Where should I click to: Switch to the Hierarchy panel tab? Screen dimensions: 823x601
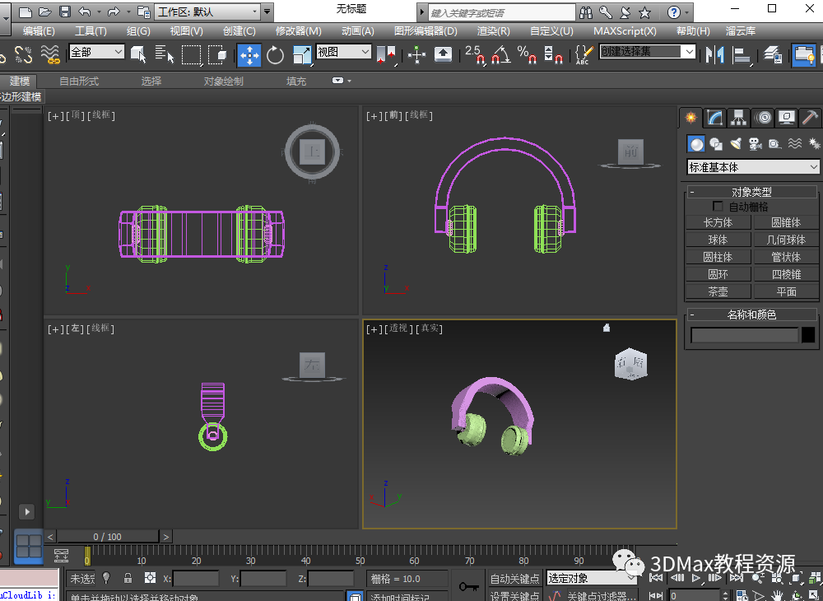tap(739, 118)
